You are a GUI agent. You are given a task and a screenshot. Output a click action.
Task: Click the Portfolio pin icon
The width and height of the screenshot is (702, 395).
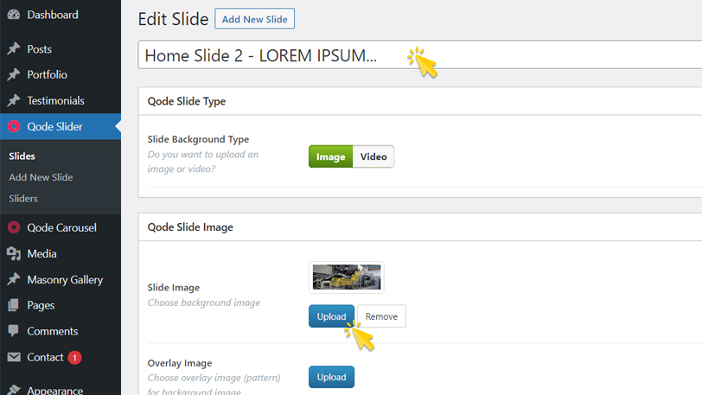[x=14, y=75]
